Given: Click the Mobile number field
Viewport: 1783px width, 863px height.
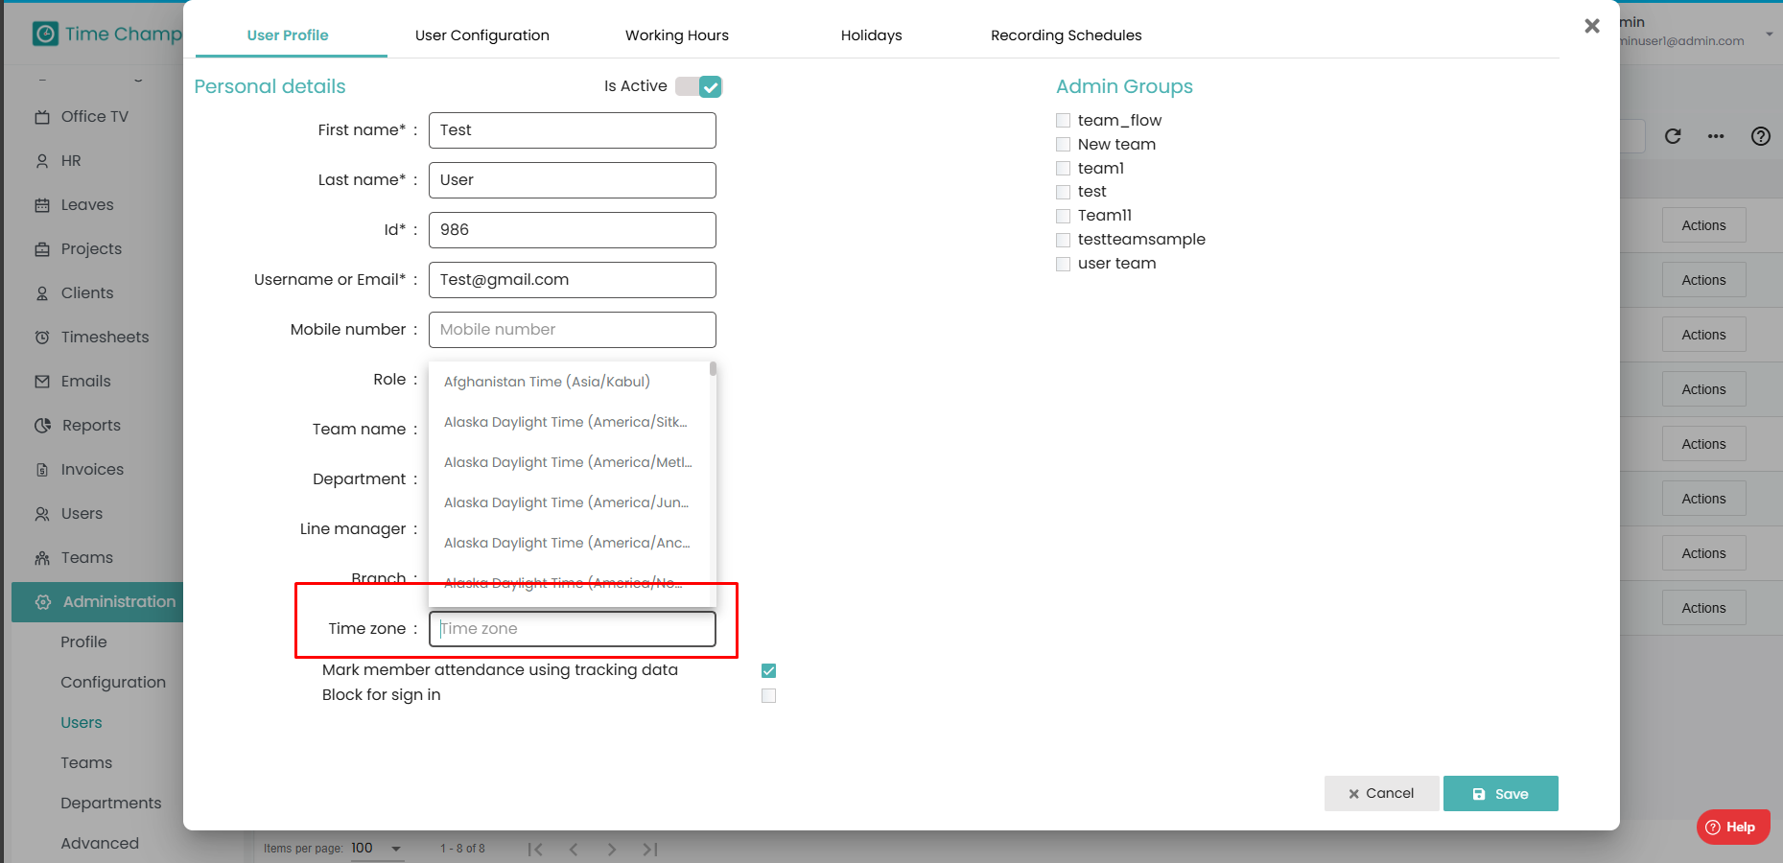Looking at the screenshot, I should 572,330.
